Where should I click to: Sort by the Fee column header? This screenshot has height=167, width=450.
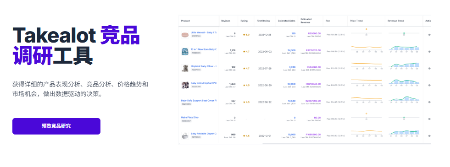point(328,21)
